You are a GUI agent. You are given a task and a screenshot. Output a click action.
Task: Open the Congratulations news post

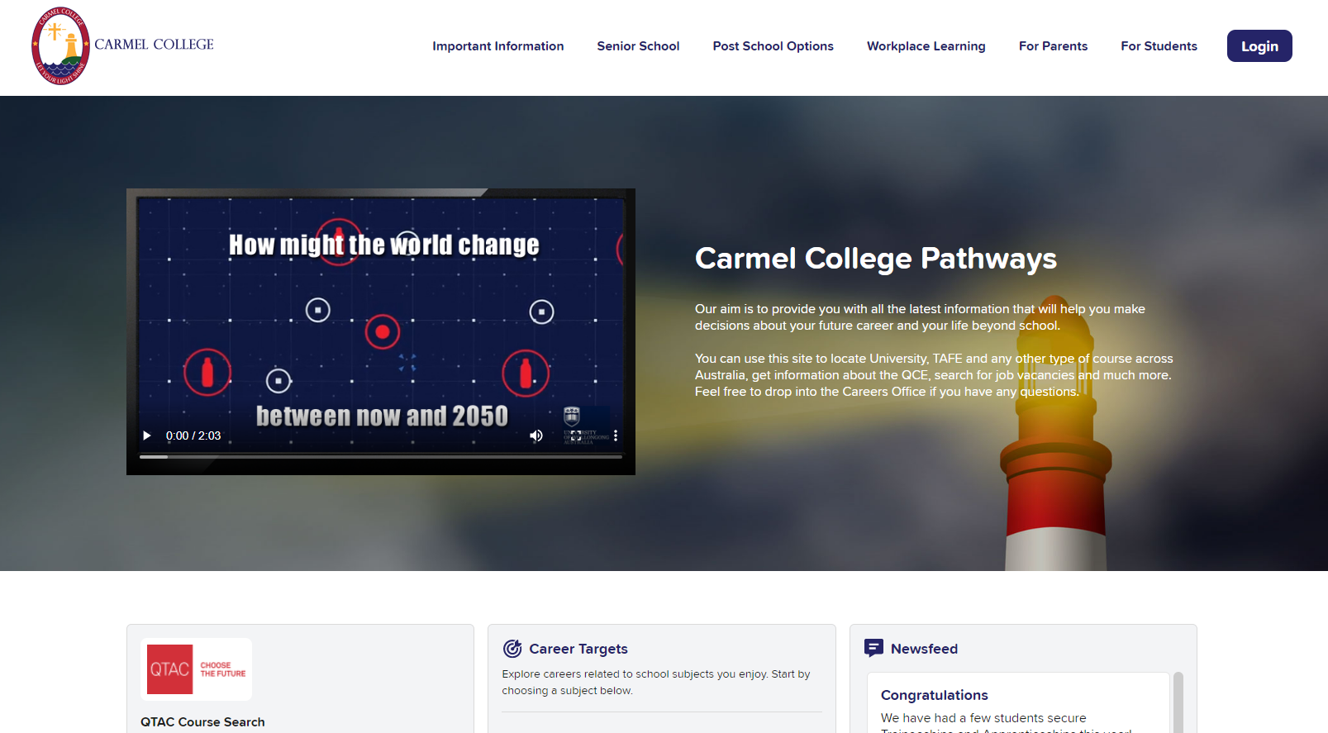tap(934, 695)
